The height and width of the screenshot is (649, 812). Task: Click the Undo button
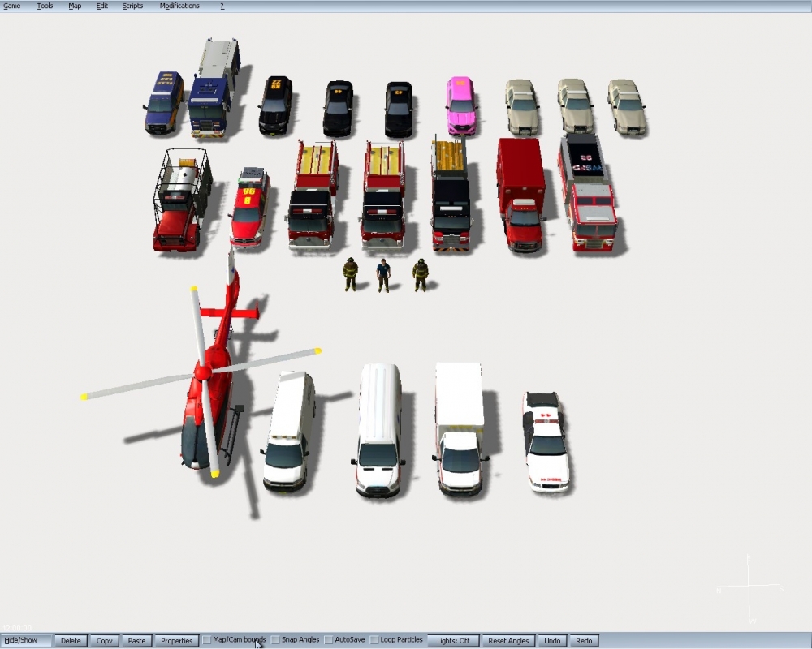552,641
